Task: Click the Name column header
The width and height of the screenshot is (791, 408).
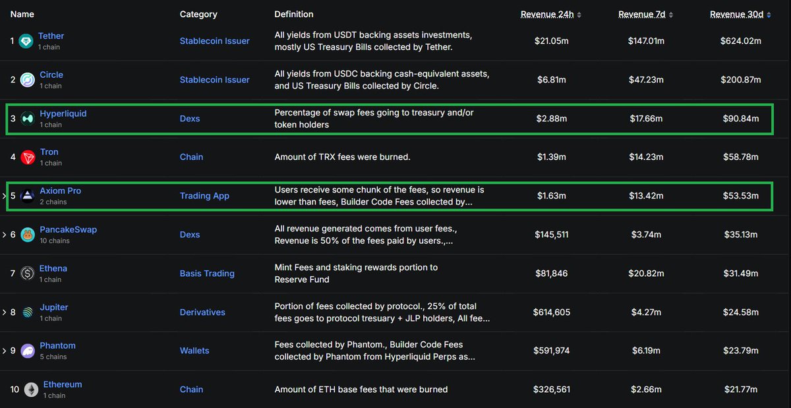Action: pyautogui.click(x=22, y=14)
